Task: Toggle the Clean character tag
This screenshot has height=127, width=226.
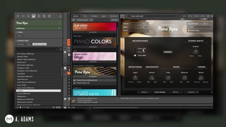Action: 29,44
